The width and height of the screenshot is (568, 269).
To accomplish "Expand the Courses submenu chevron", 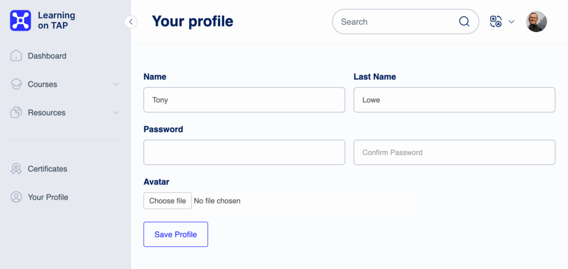I will coord(115,84).
